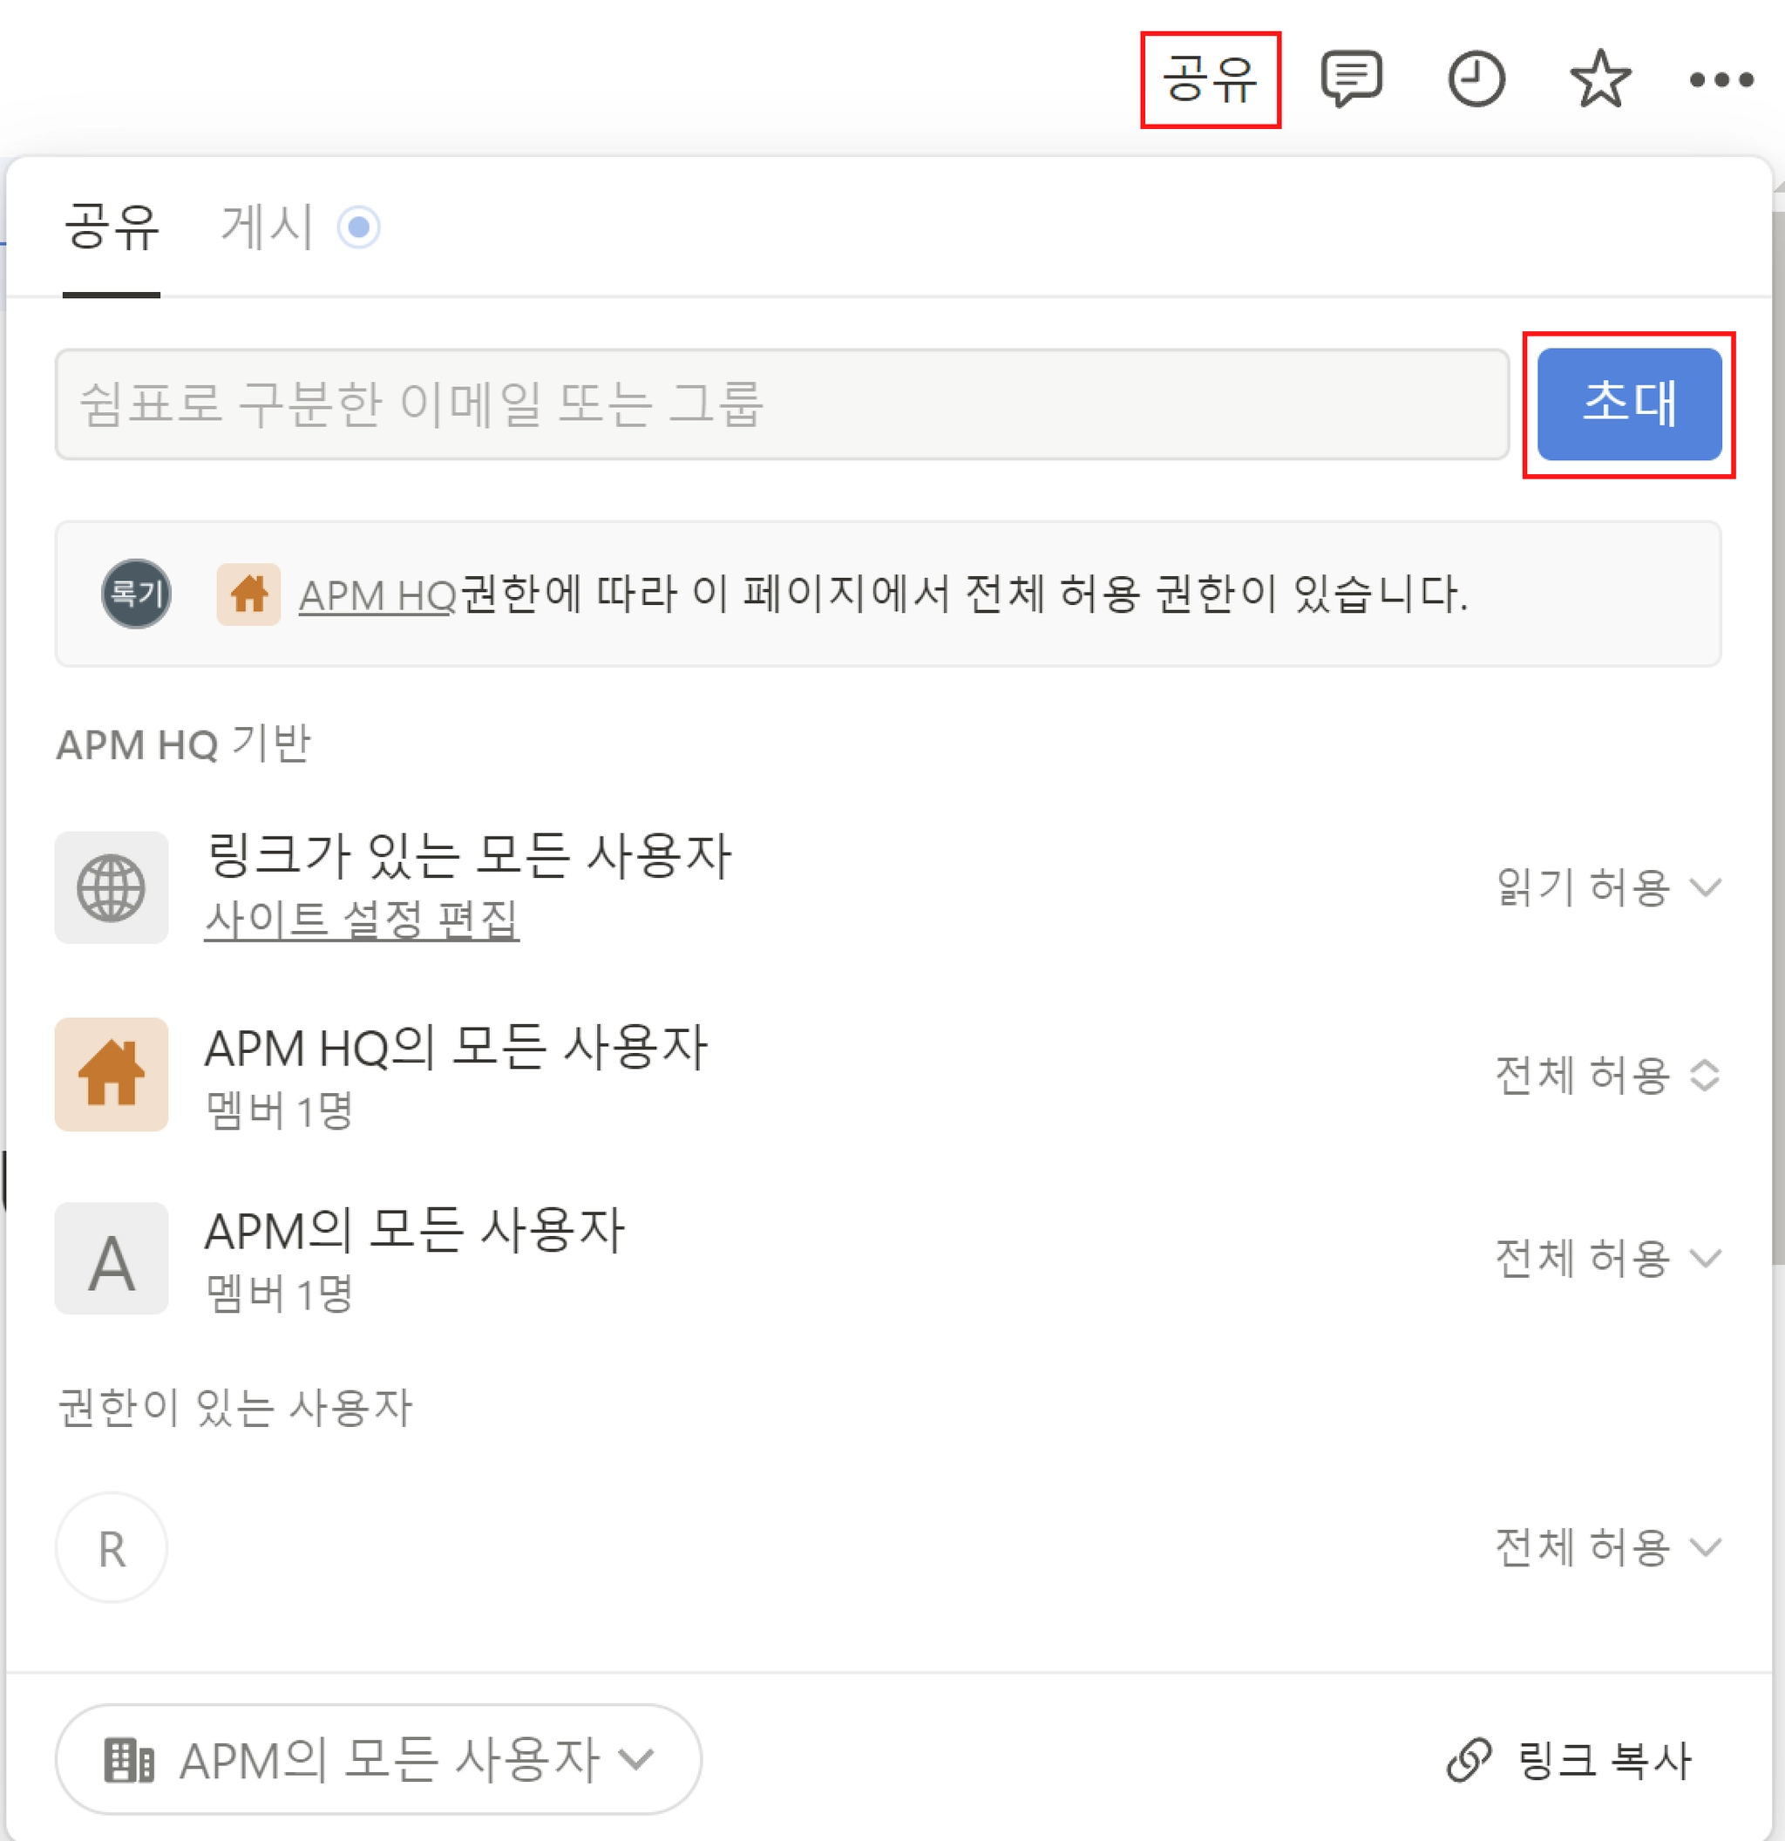Click the APM HQ orange house icon
Viewport: 1785px width, 1841px height.
[x=111, y=1074]
